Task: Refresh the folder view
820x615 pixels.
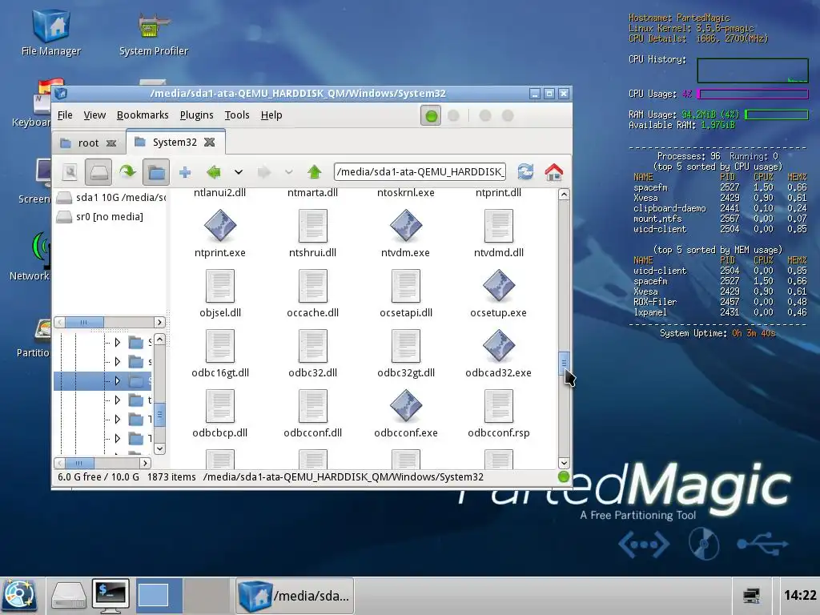Action: point(525,171)
